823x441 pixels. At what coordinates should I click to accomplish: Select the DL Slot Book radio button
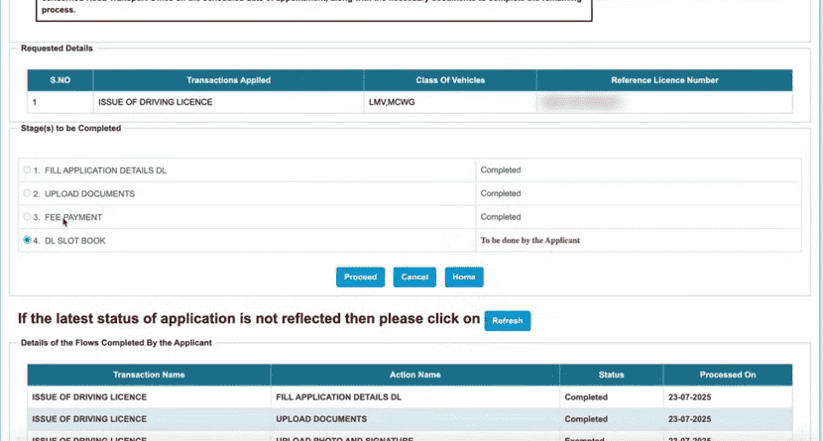click(27, 240)
